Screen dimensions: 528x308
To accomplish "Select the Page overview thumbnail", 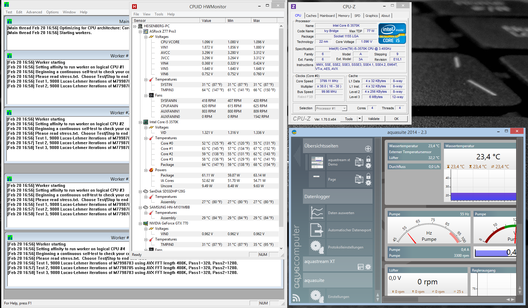I will click(x=317, y=179).
